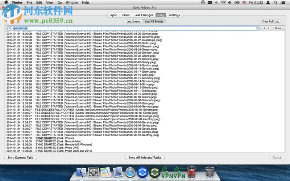Select the Log All Events mode
This screenshot has height=181, width=290.
point(154,21)
